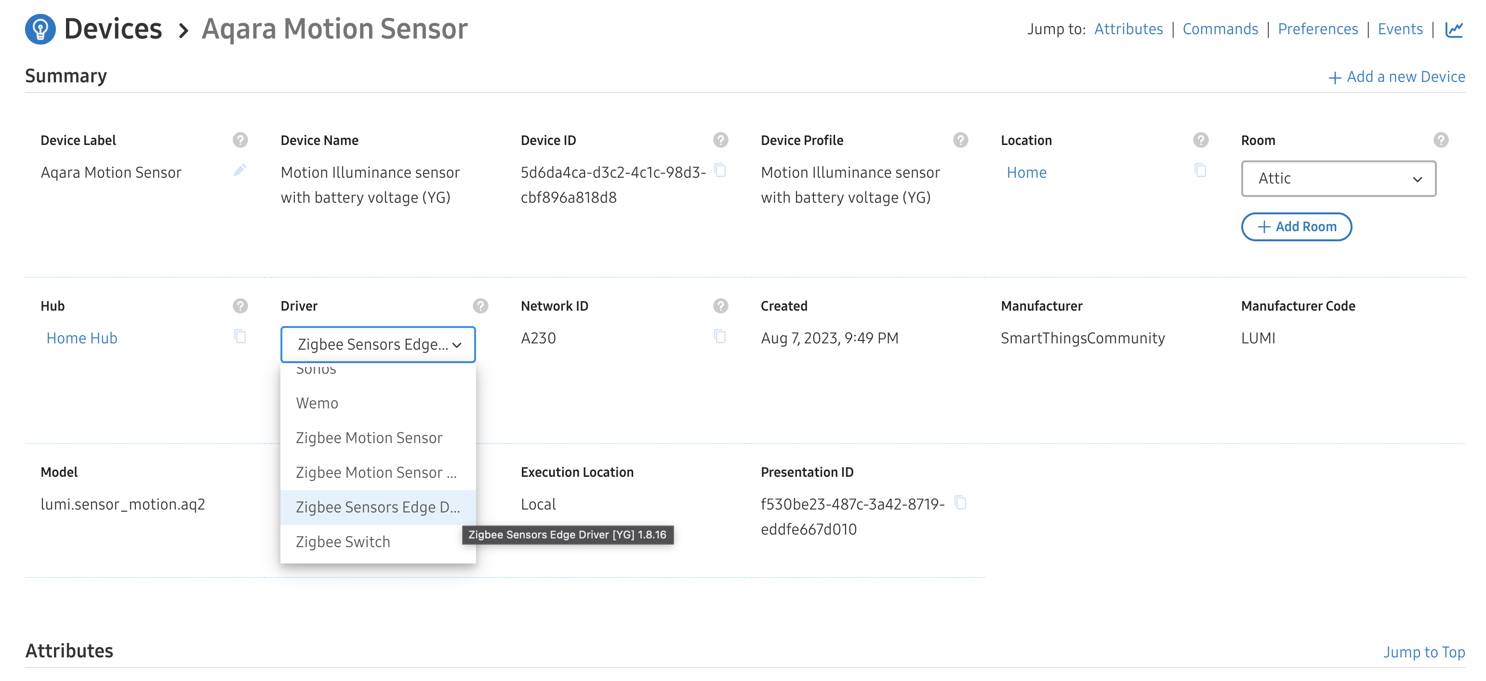This screenshot has width=1486, height=681.
Task: Copy the Presentation ID with copy icon
Action: [x=960, y=502]
